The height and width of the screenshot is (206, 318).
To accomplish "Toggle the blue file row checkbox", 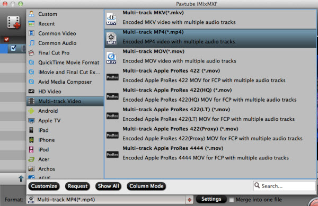I will click(13, 48).
